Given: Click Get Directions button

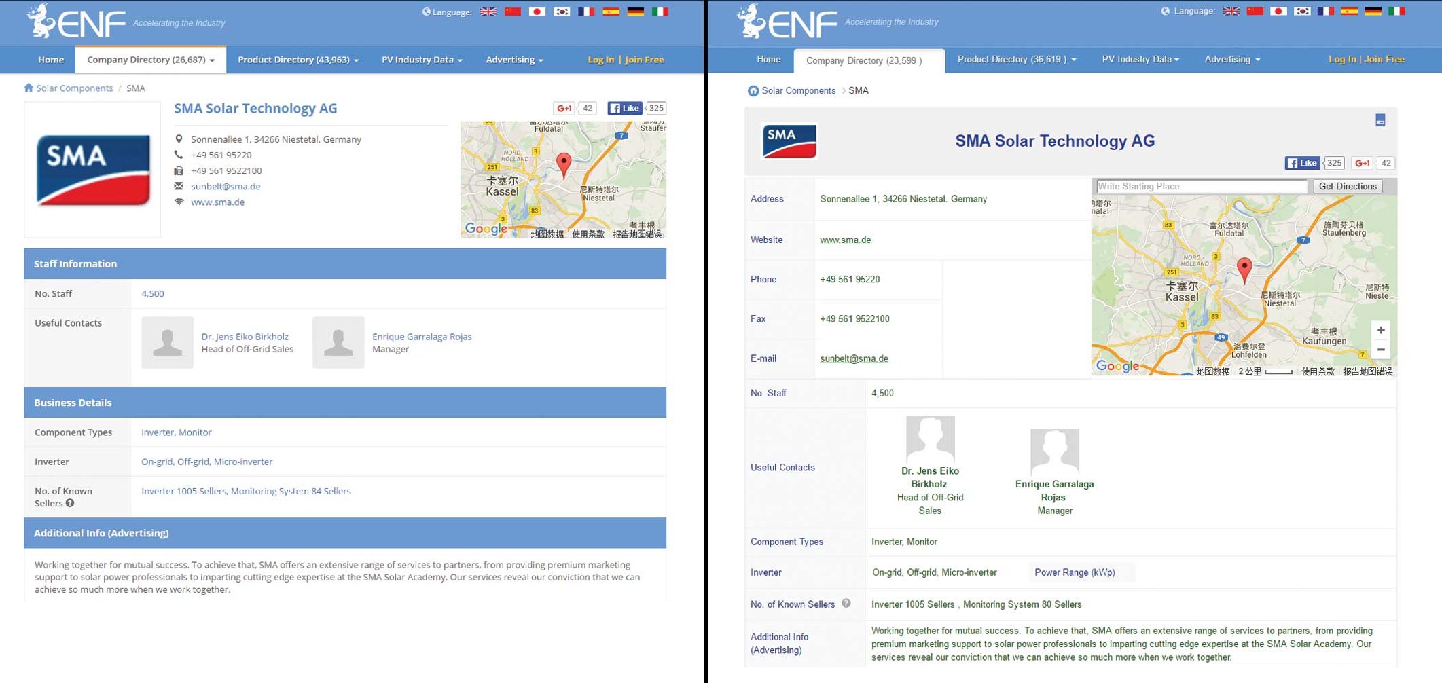Looking at the screenshot, I should pos(1348,186).
